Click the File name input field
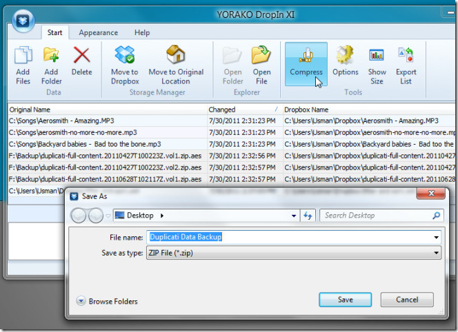 [x=294, y=237]
